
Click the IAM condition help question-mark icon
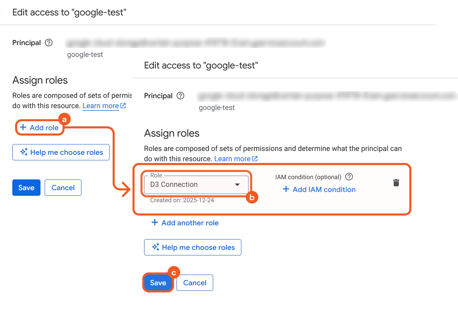(349, 177)
